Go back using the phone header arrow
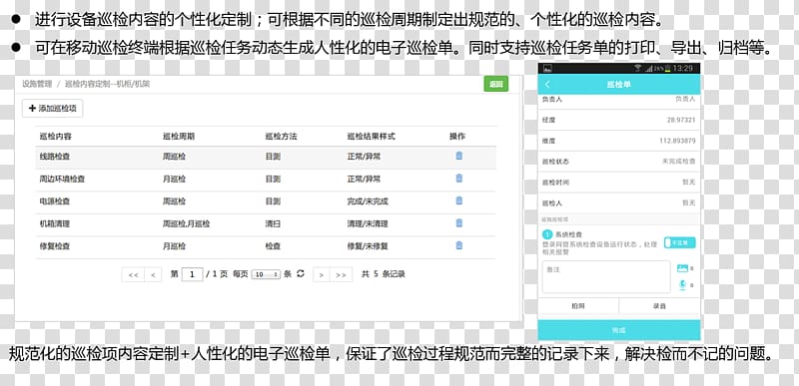The height and width of the screenshot is (386, 799). pos(547,85)
